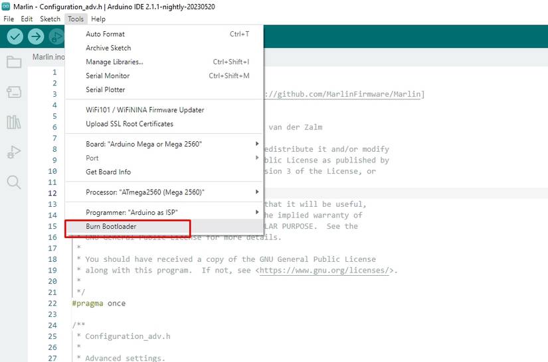548x362 pixels.
Task: Open the Sketch menu
Action: 50,19
